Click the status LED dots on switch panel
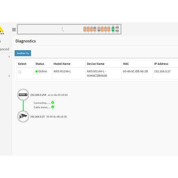The height and width of the screenshot is (178, 178). (x=63, y=29)
